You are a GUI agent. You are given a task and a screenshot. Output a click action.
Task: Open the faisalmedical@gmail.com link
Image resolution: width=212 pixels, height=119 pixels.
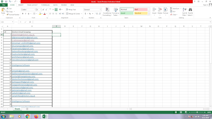[23, 48]
